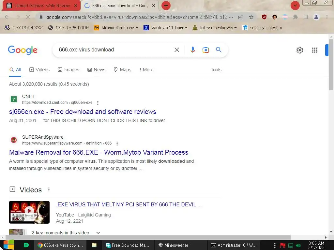Click the Chrome address bar URL
The image size is (334, 250).
pyautogui.click(x=140, y=17)
